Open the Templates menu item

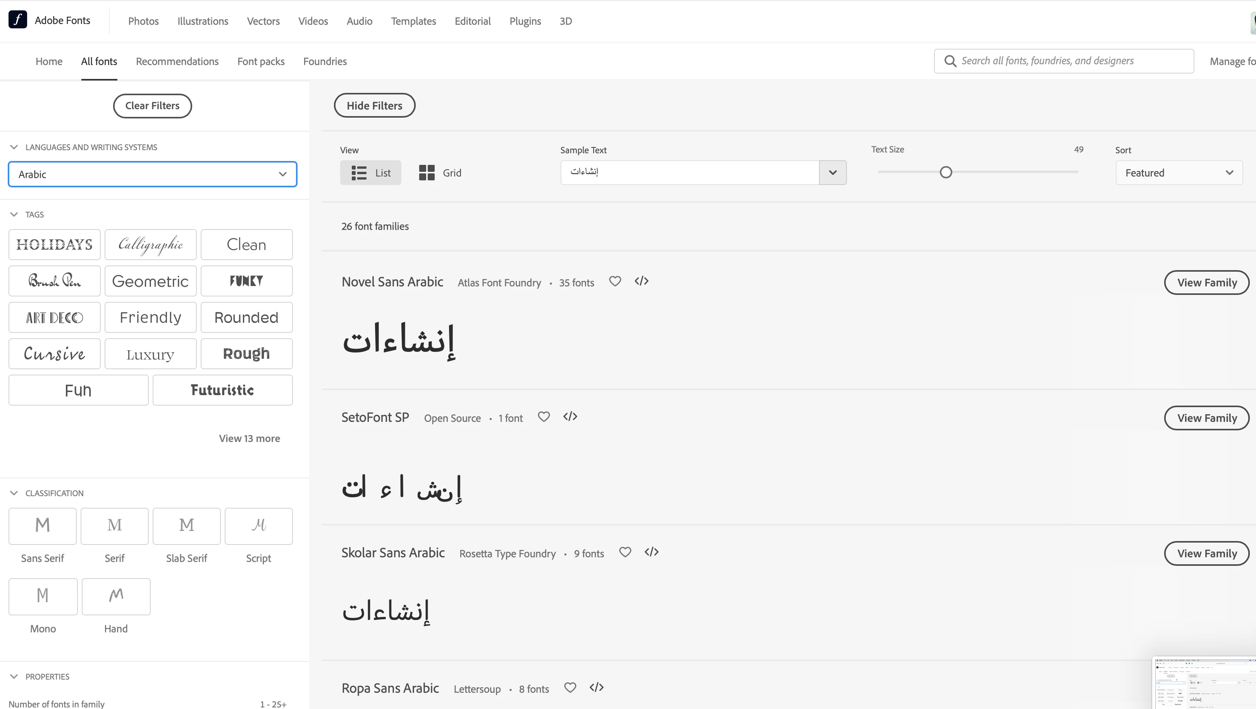tap(413, 21)
